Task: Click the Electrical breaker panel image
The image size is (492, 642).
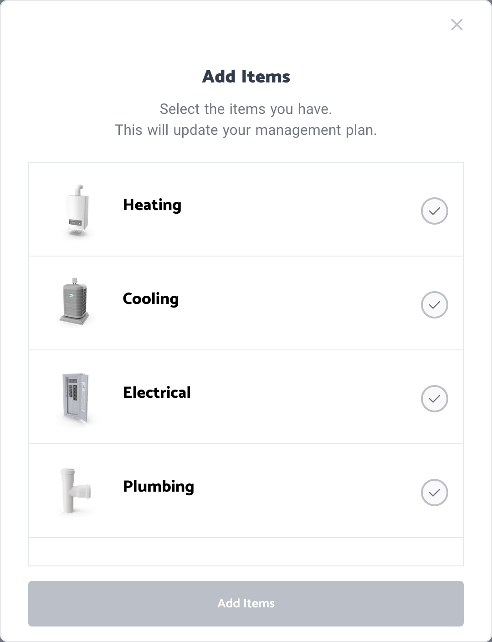Action: [76, 399]
